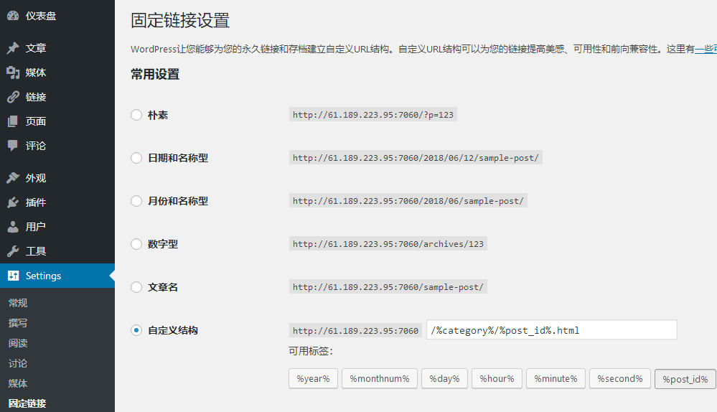Select the 文章名 post name radio button
This screenshot has width=717, height=412.
coord(136,287)
